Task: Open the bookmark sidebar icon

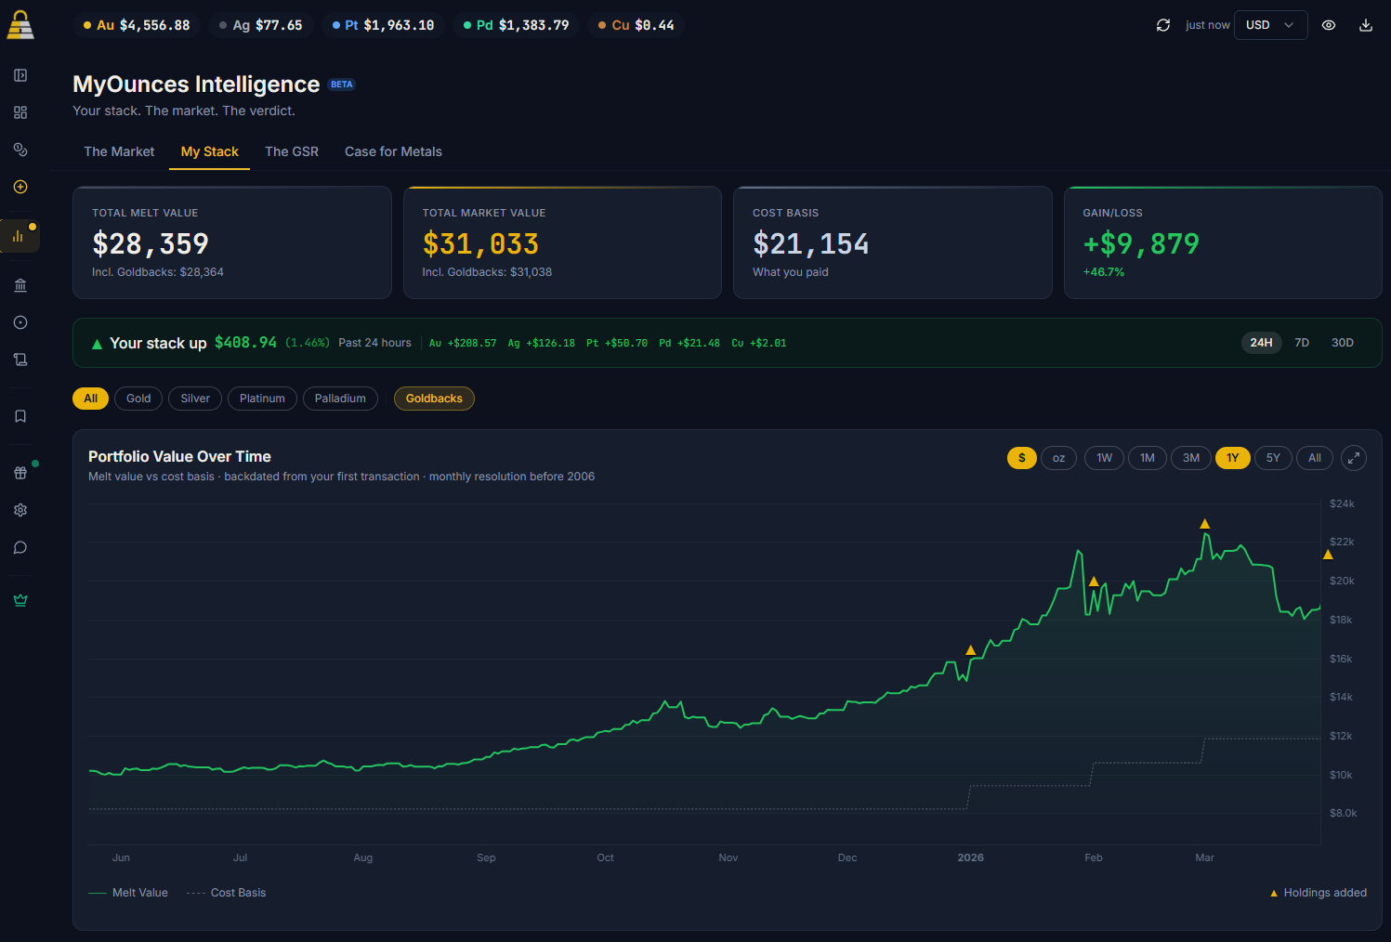Action: point(20,416)
